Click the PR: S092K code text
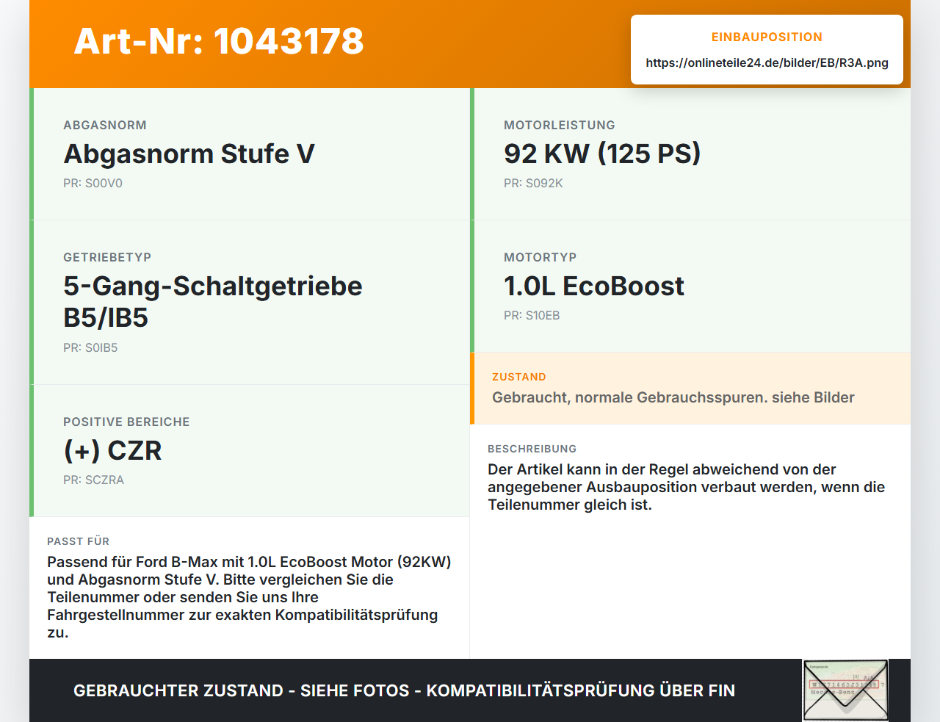Screen dimensions: 940x722 [x=533, y=184]
